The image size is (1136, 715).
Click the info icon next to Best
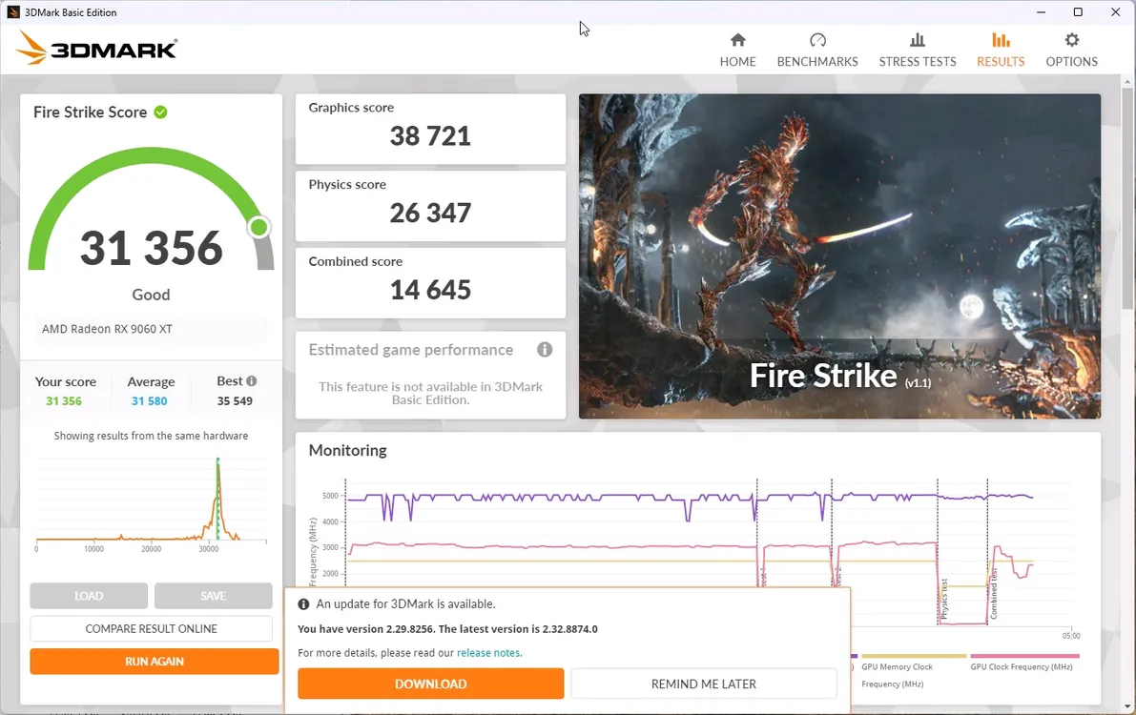(252, 381)
